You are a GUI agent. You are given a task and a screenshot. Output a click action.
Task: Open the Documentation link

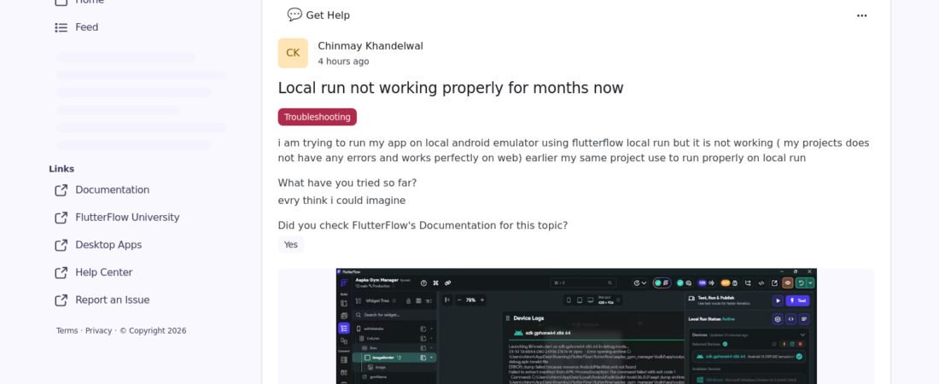click(112, 190)
